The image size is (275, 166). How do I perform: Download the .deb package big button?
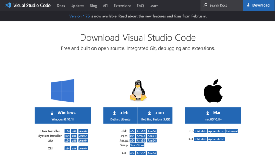click(x=120, y=115)
